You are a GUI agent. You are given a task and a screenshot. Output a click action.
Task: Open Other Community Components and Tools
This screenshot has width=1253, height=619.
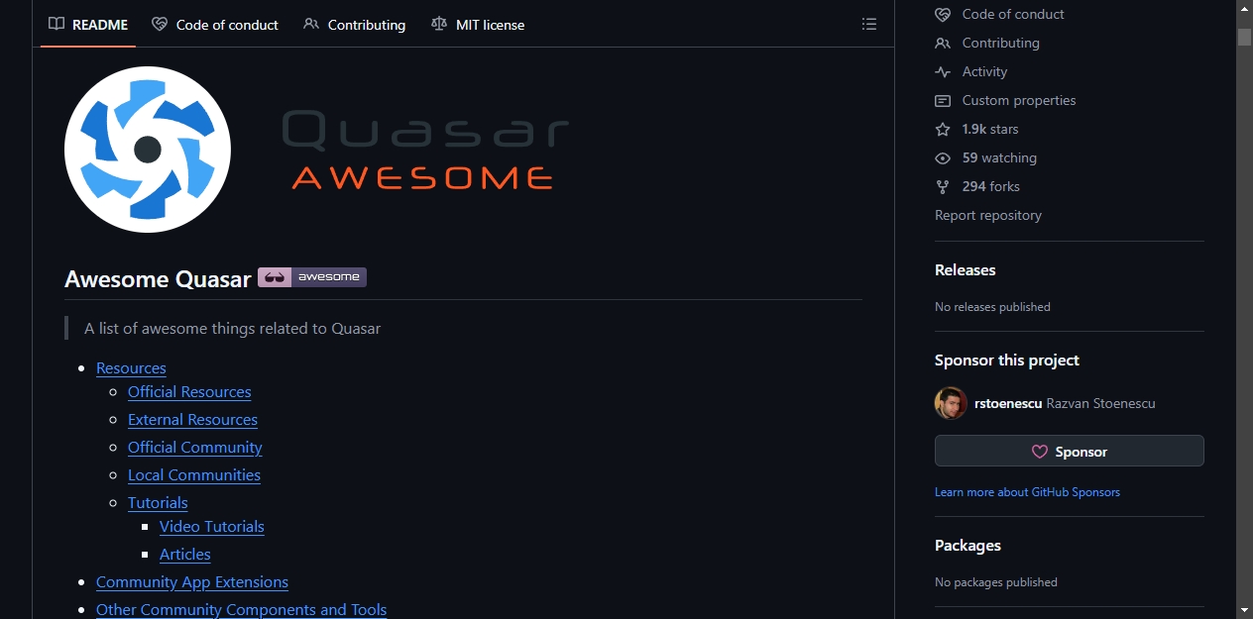coord(241,610)
